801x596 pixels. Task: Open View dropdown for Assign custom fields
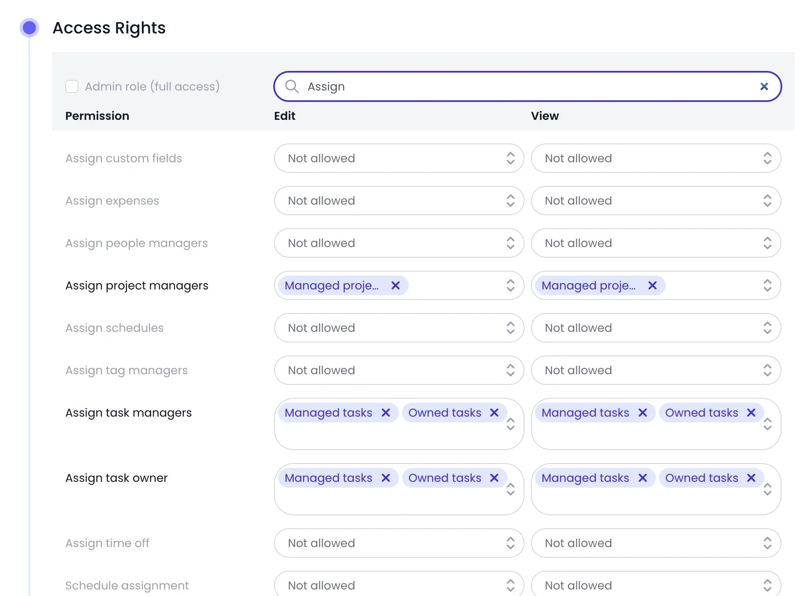coord(656,158)
